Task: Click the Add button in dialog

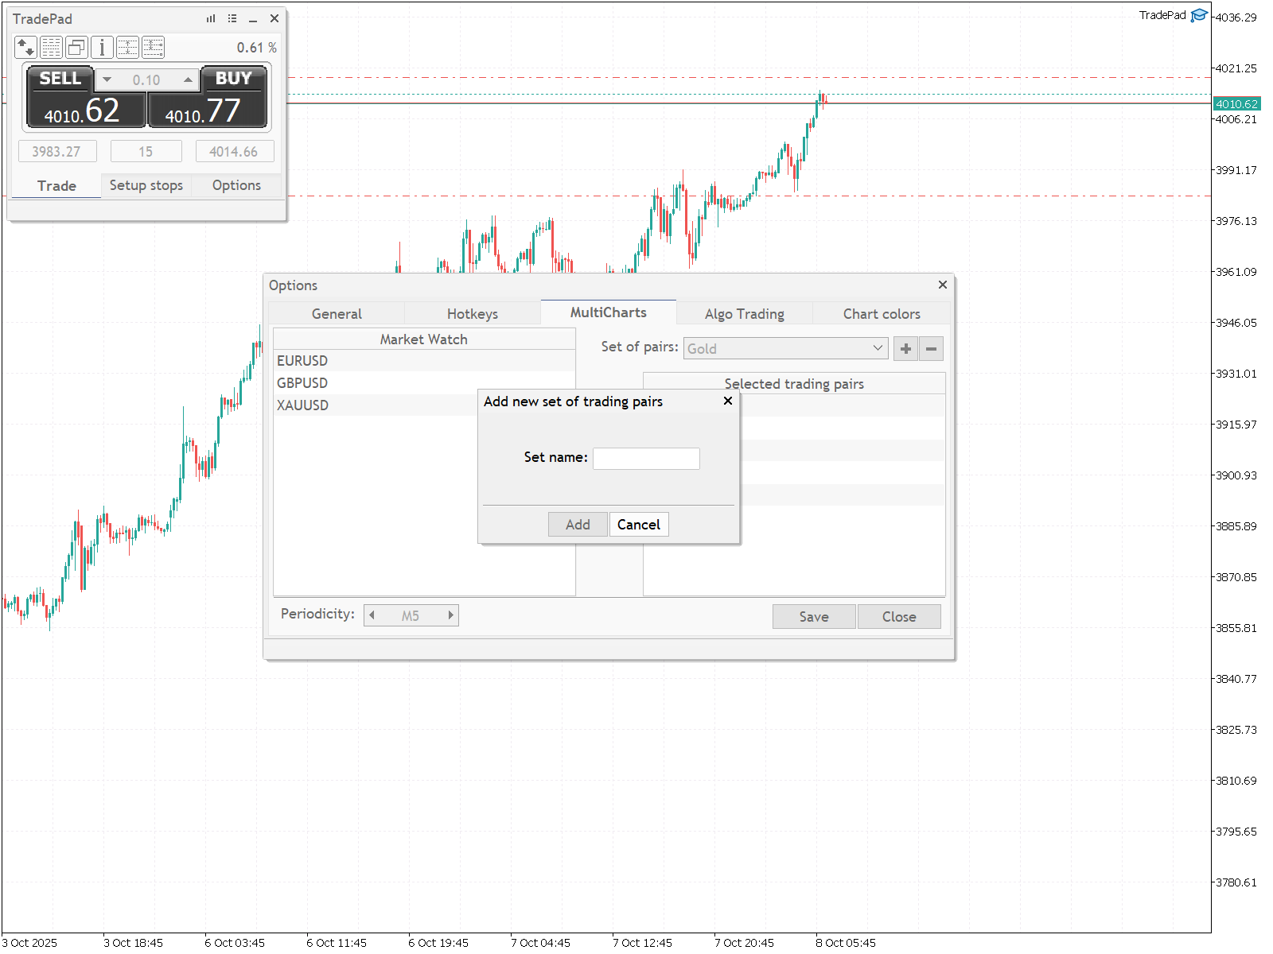Action: 578,525
